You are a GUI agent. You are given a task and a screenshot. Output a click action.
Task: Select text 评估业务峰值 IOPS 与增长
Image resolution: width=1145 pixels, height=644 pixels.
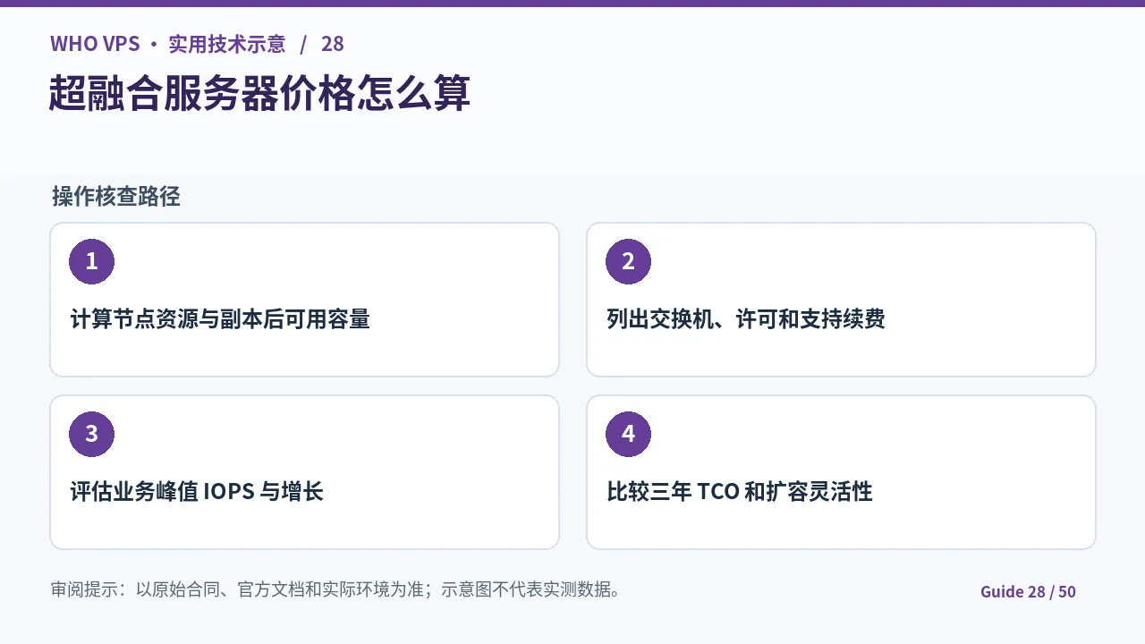click(x=197, y=492)
